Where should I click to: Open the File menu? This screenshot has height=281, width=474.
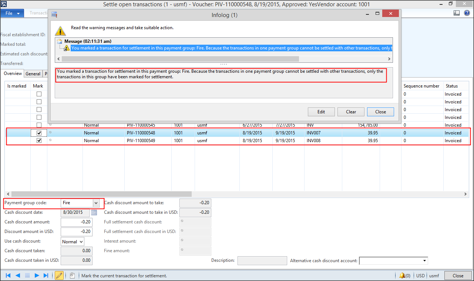[10, 13]
